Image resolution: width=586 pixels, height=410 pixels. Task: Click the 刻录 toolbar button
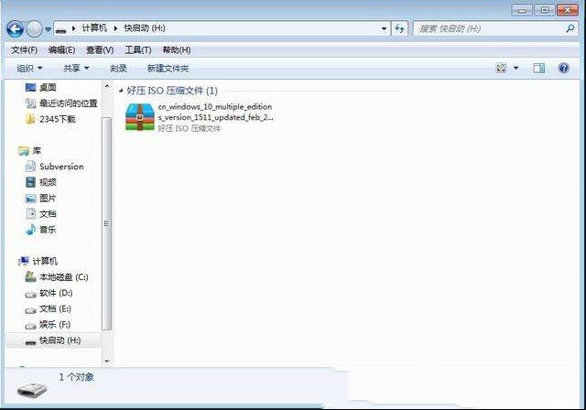pos(118,69)
